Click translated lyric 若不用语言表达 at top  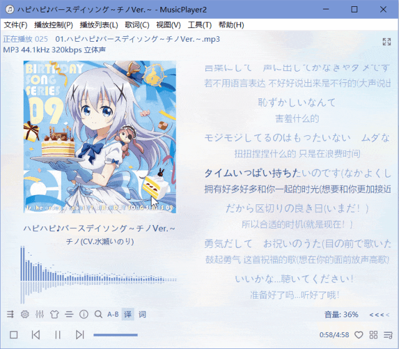[x=297, y=83]
